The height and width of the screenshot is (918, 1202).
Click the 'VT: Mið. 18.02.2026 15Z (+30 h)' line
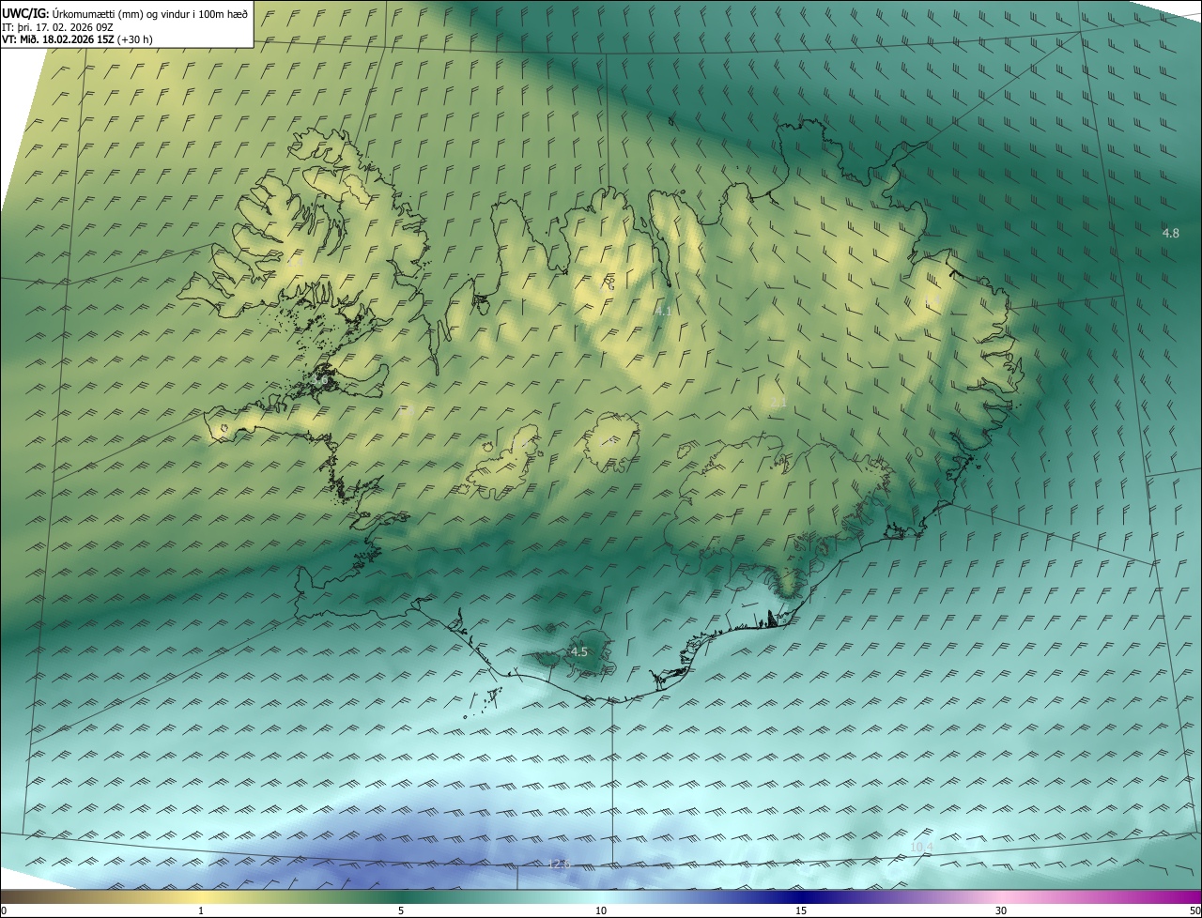coord(77,39)
